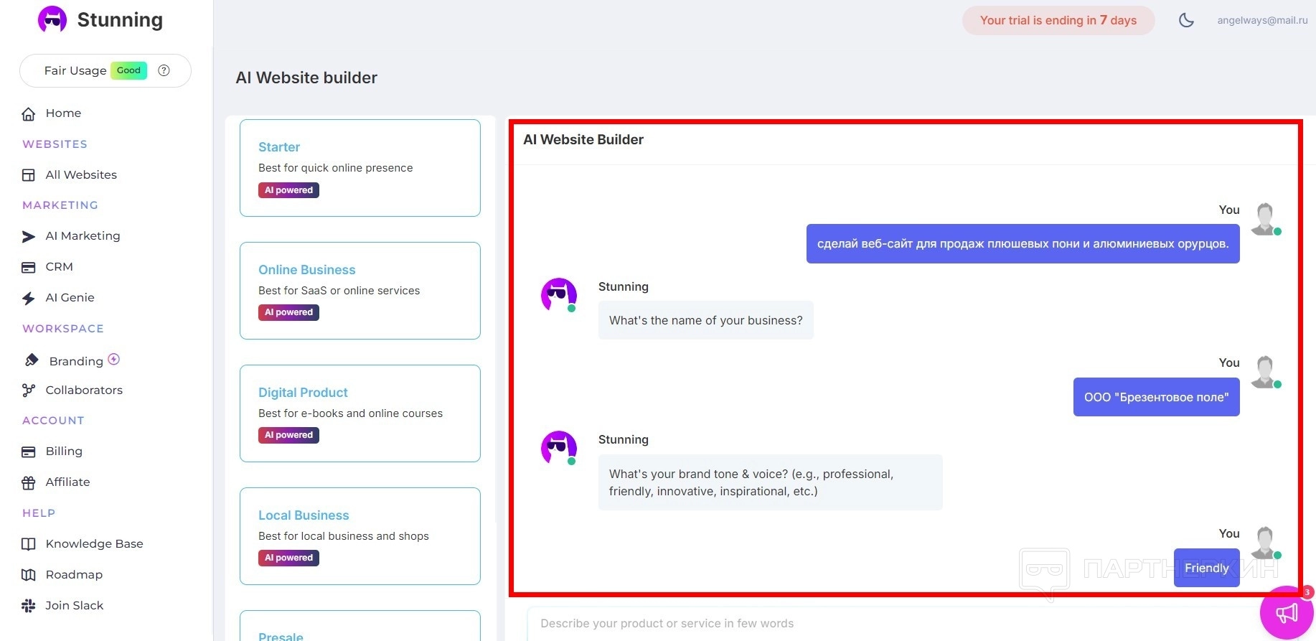The image size is (1316, 641).
Task: Click the Fair Usage help question mark
Action: [164, 70]
